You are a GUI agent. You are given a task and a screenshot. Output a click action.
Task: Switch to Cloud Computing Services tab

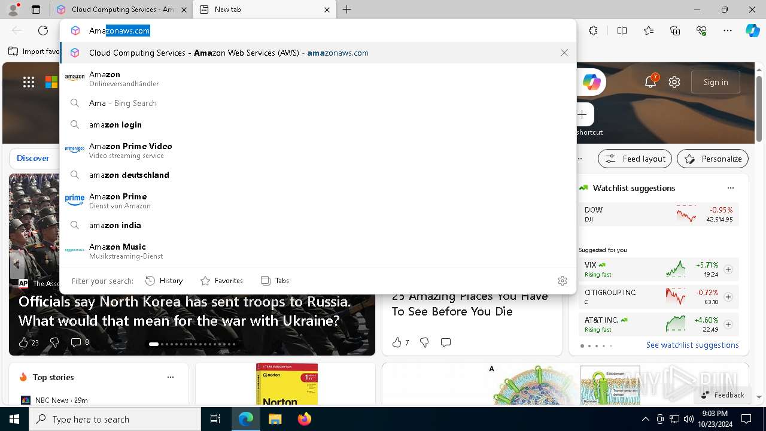pyautogui.click(x=121, y=10)
